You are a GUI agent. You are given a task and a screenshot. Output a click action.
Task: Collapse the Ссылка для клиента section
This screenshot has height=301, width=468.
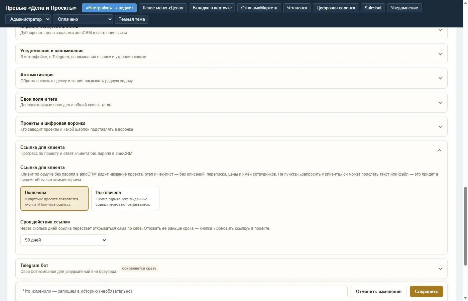[231, 150]
